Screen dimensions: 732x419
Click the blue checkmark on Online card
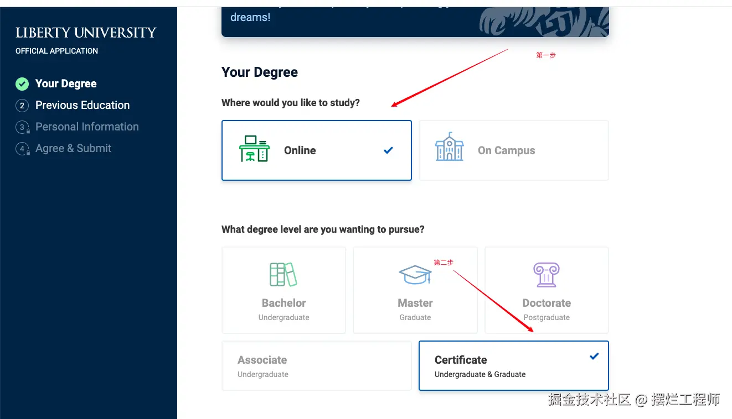pyautogui.click(x=388, y=150)
